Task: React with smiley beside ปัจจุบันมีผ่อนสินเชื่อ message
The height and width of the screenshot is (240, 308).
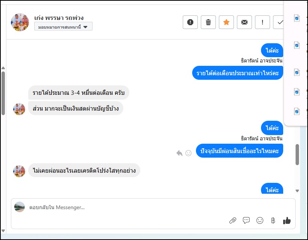Action: 188,153
